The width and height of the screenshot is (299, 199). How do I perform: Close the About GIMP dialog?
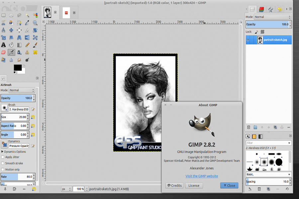coord(229,185)
